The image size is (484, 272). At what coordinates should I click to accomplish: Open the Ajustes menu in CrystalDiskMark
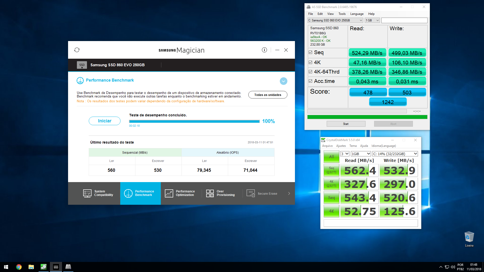(x=341, y=146)
